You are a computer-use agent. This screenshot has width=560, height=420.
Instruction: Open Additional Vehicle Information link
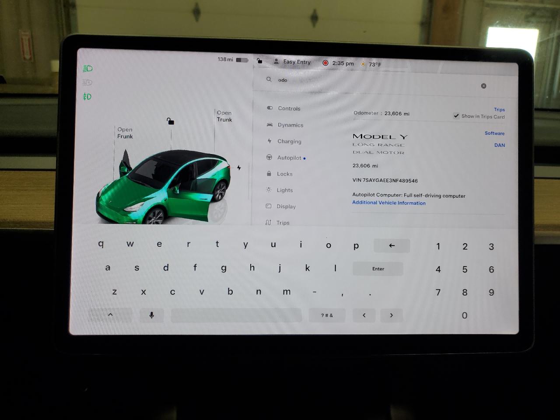coord(389,203)
